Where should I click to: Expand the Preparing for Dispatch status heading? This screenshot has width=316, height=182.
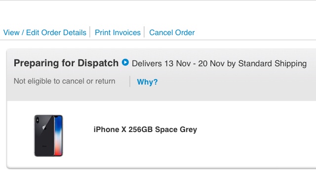[x=66, y=63]
